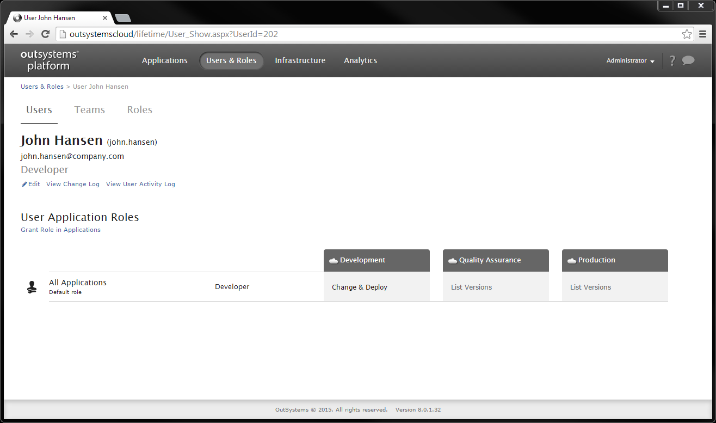Reload the page with refresh icon
The width and height of the screenshot is (716, 423).
point(46,34)
